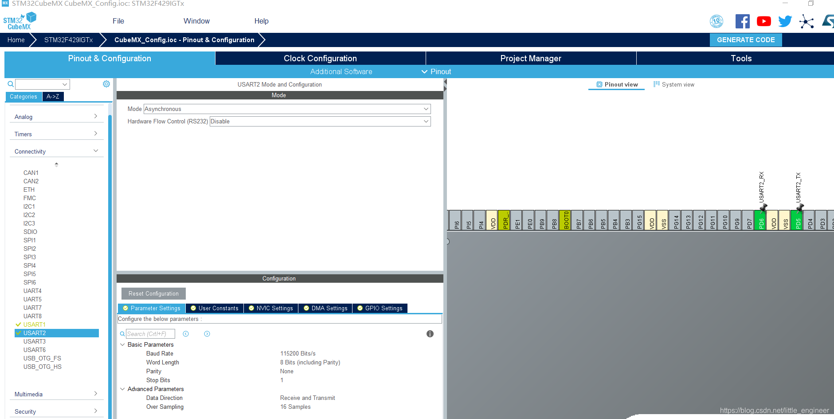
Task: Open the Help menu
Action: pyautogui.click(x=261, y=21)
